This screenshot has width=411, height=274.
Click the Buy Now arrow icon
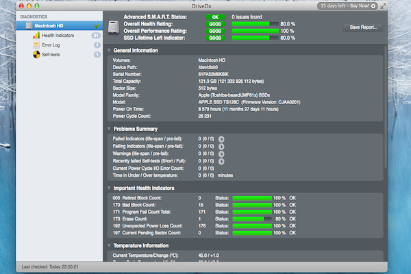[373, 6]
